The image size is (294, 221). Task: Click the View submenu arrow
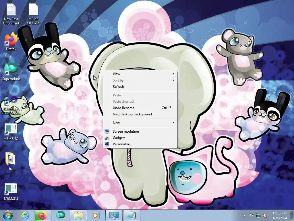[x=173, y=74]
